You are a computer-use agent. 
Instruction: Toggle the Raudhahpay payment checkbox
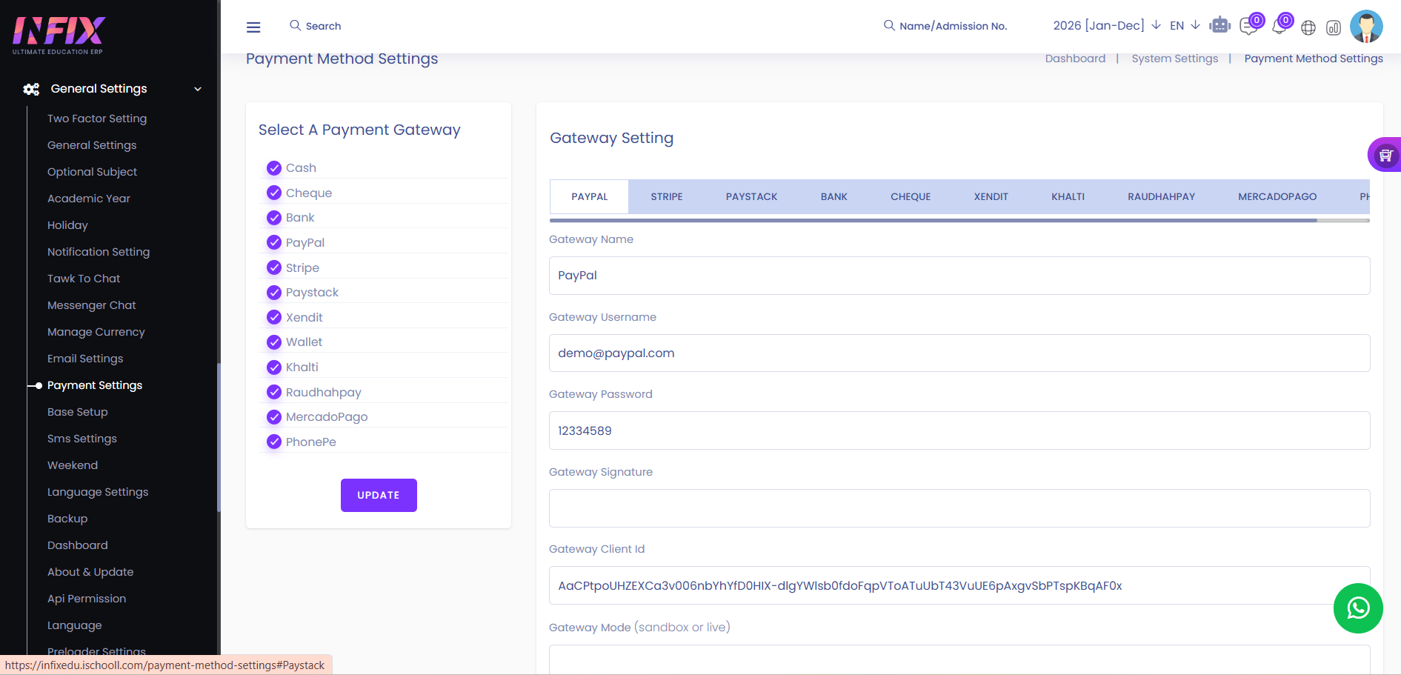pyautogui.click(x=274, y=392)
